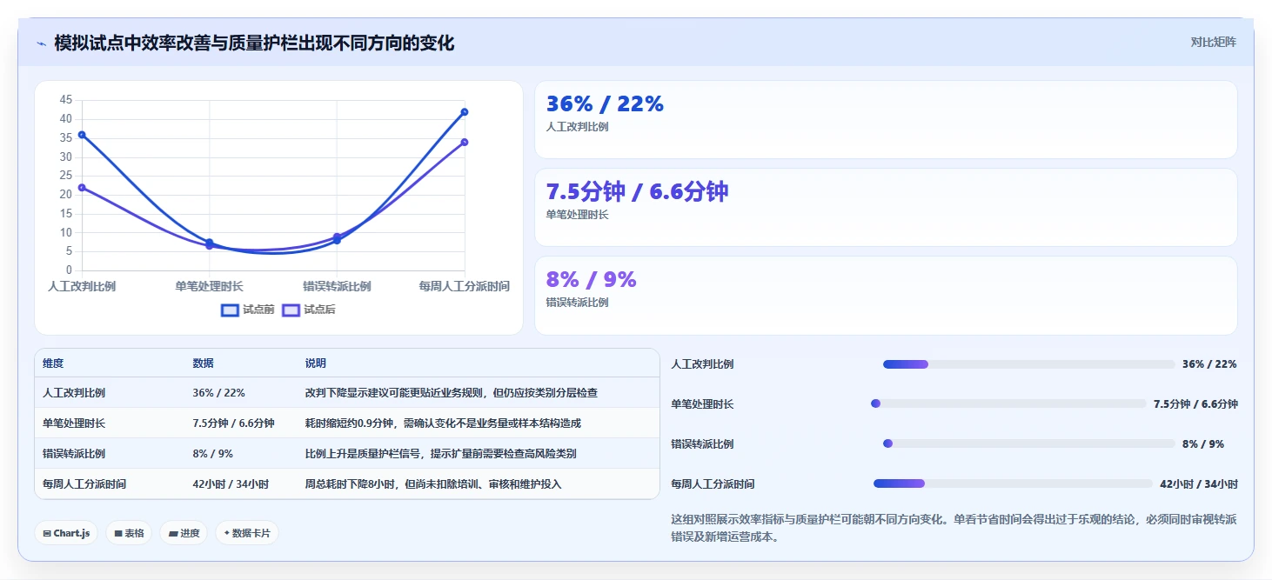
Task: Click the 试点前 data point at value 36
Action: click(82, 135)
